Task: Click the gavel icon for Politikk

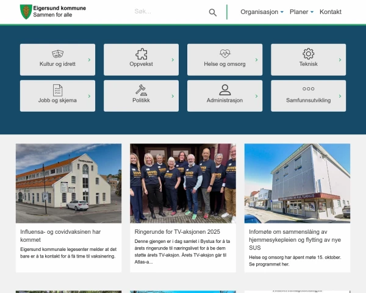Action: [141, 90]
